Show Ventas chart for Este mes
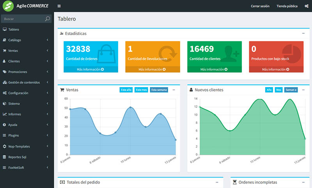 click(x=141, y=90)
